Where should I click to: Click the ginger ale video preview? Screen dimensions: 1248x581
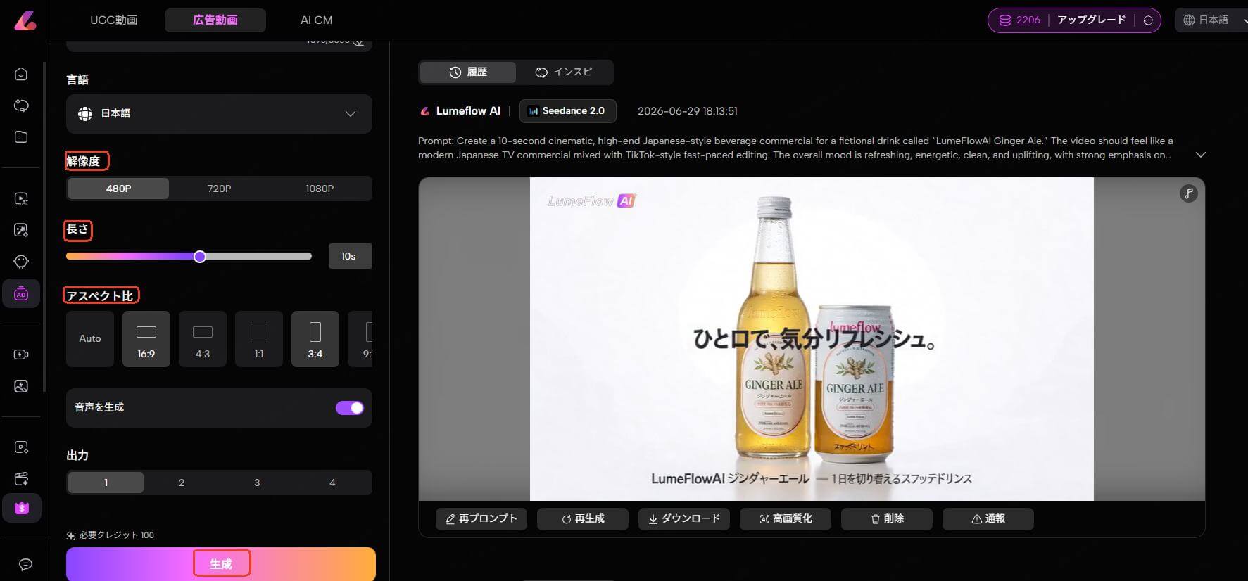point(812,339)
